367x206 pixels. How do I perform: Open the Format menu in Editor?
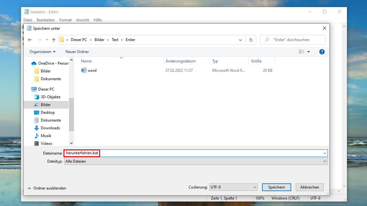[x=65, y=20]
